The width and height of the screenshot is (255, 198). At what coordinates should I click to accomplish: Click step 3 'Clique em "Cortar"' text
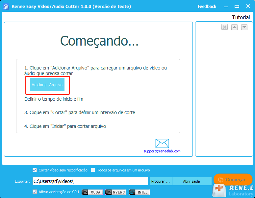click(80, 112)
